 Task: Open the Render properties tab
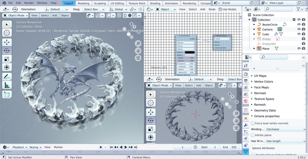pos(246,75)
